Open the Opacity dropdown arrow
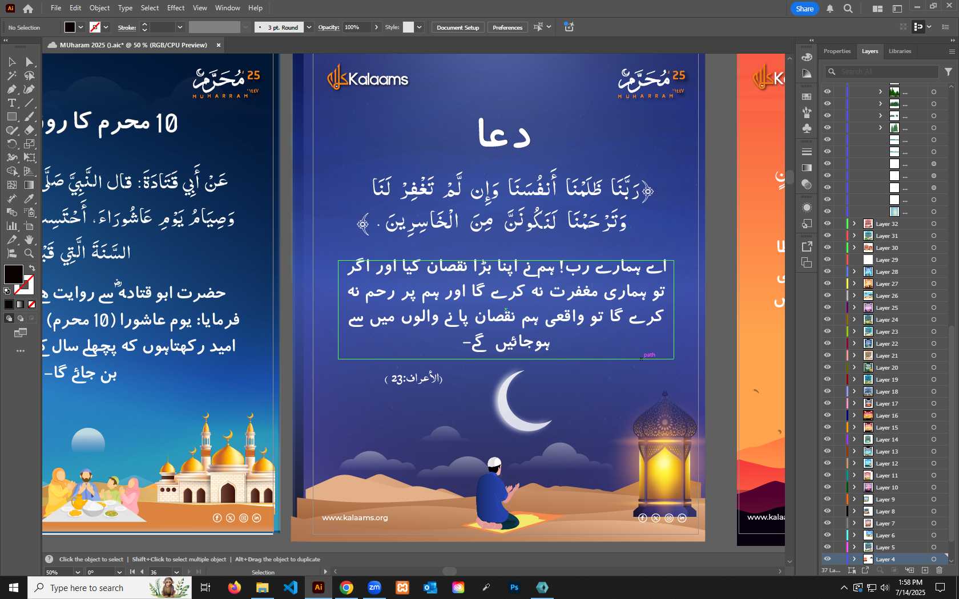959x599 pixels. pos(376,27)
